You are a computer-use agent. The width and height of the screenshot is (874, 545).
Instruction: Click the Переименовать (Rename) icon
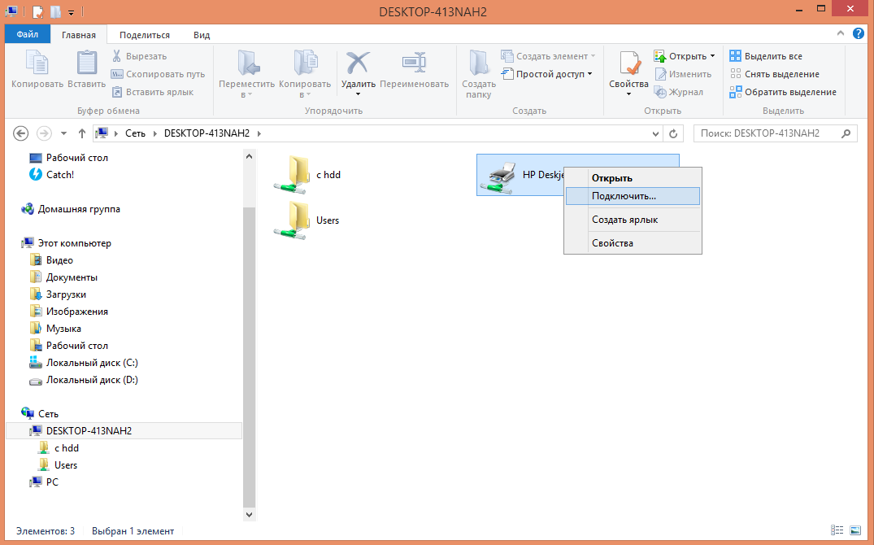[414, 64]
